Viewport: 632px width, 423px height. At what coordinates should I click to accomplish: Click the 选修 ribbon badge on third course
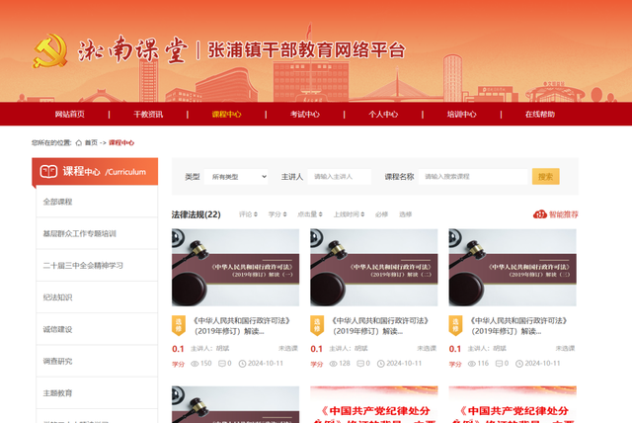tap(455, 325)
